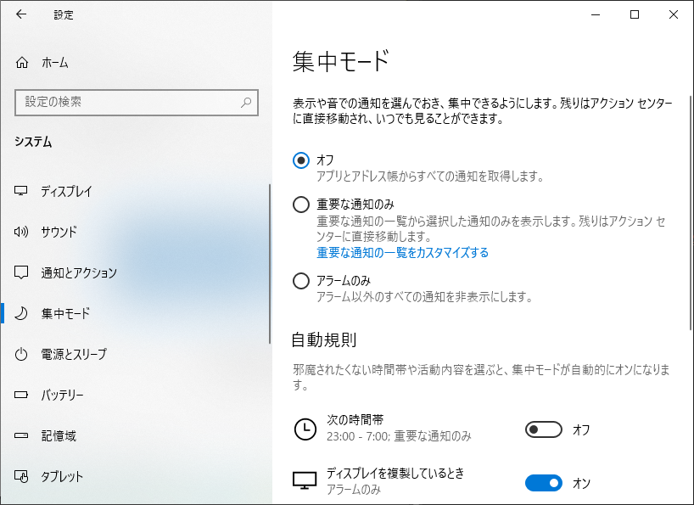
Task: Click the clock icon for 次の時間帯
Action: tap(305, 429)
